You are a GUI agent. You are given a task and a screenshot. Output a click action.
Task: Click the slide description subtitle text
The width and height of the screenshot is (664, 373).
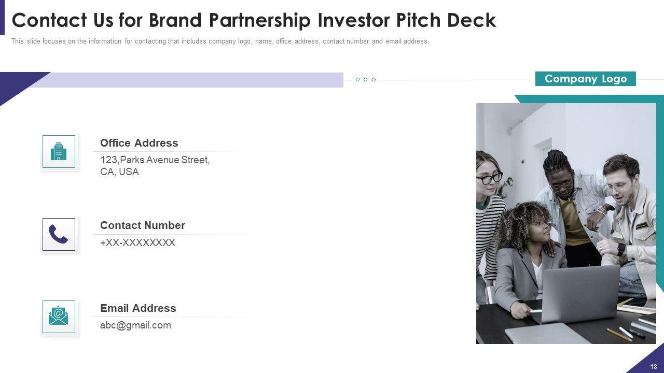[x=220, y=41]
